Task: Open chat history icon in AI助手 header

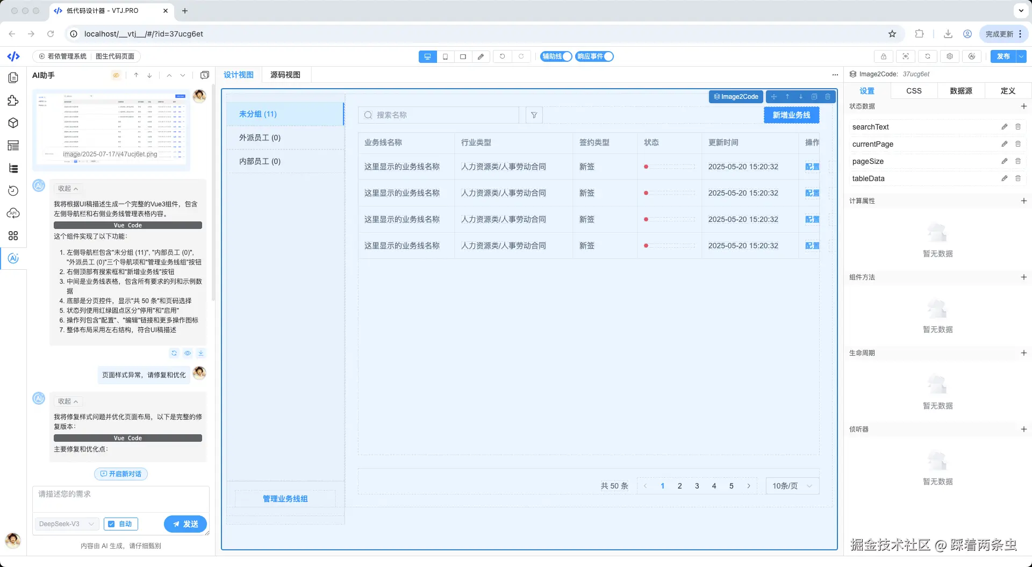Action: point(205,75)
